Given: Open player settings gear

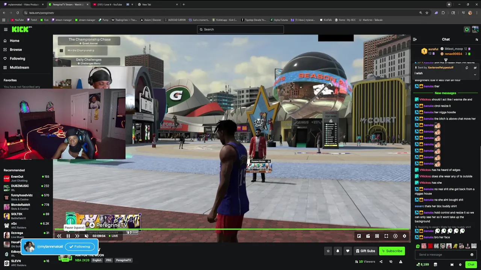Looking at the screenshot, I should [x=404, y=236].
